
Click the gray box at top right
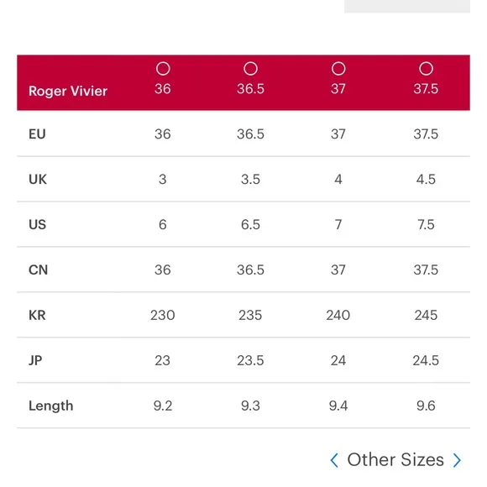407,6
